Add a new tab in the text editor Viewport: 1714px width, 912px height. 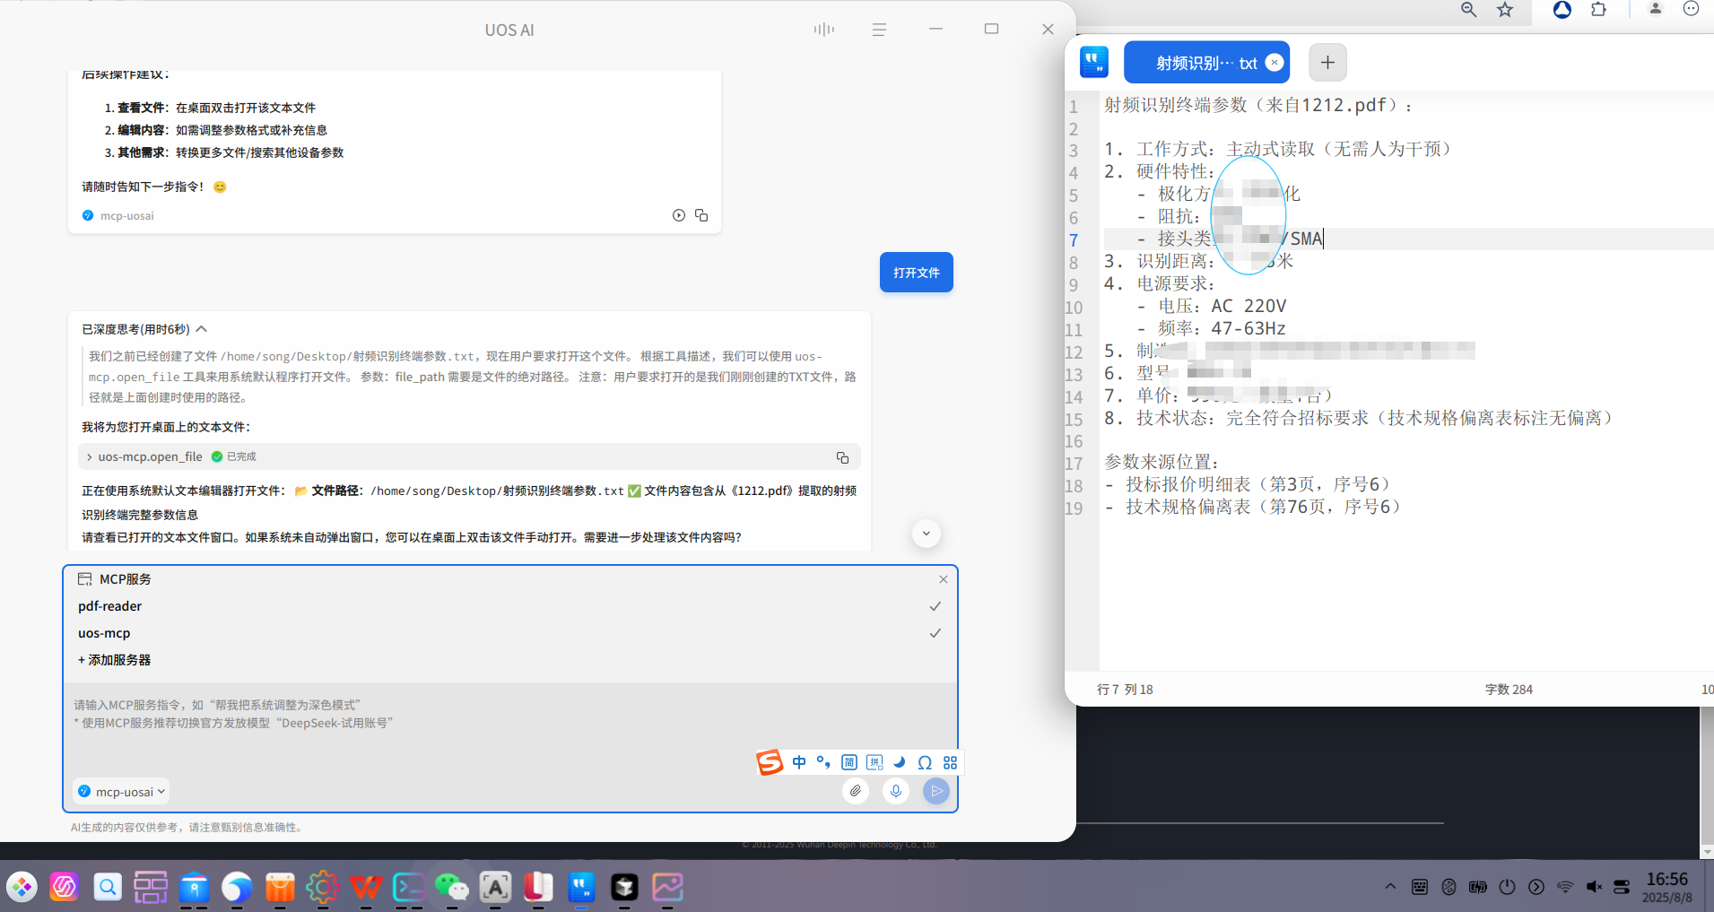1327,63
